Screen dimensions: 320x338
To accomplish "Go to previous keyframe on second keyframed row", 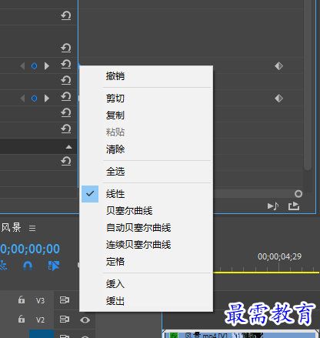I will tap(22, 99).
